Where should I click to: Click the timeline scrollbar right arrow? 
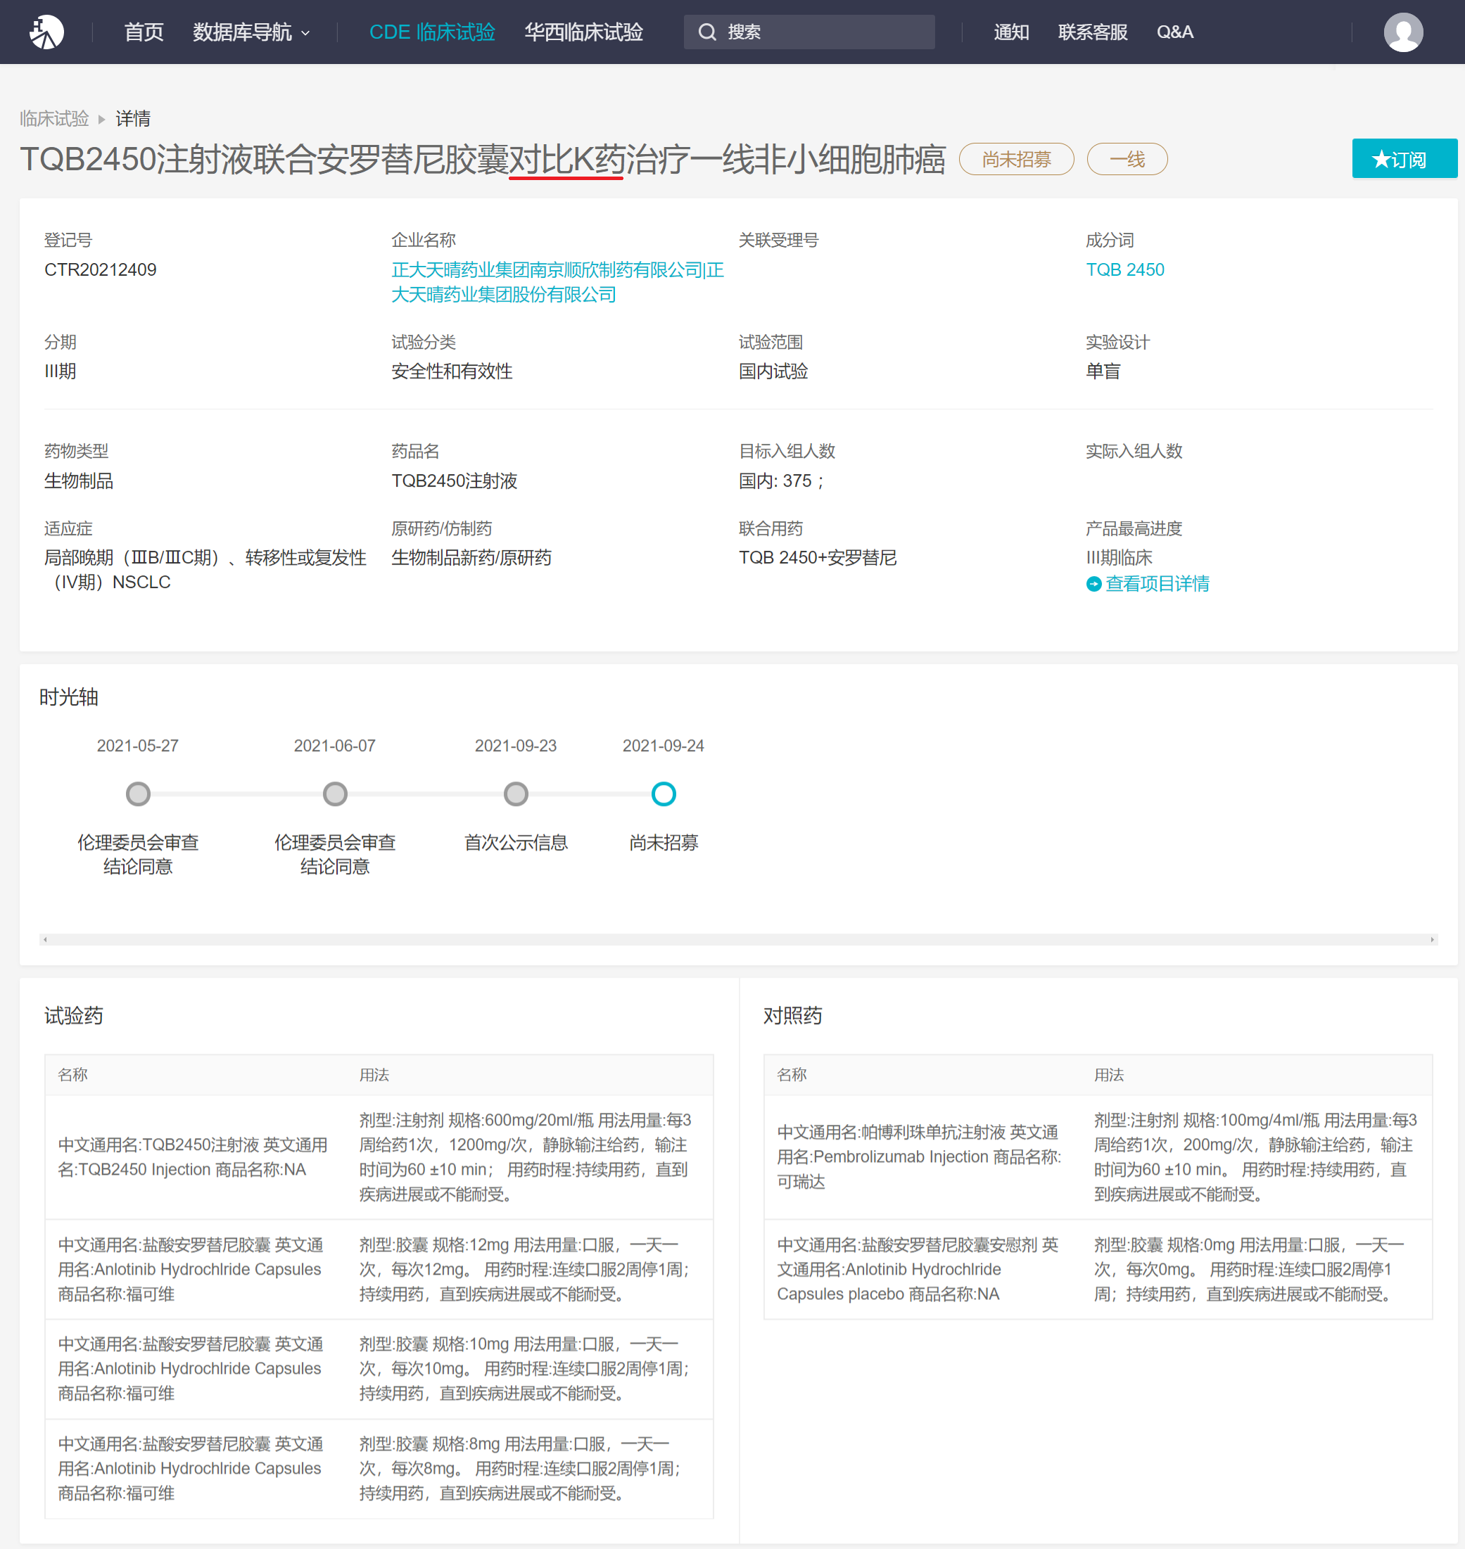[1431, 939]
